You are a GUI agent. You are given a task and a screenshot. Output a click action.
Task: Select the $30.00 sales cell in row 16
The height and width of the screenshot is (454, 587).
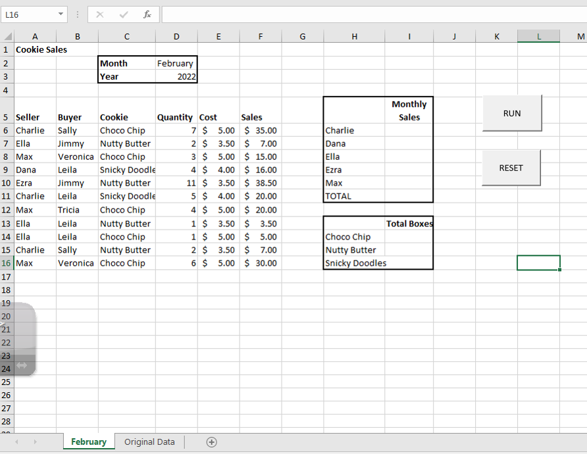(x=261, y=263)
